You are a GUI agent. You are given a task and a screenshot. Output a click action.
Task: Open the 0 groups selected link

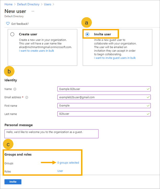[68, 163]
